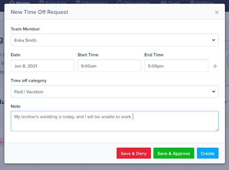The width and height of the screenshot is (229, 170).
Task: Click the Save & Deny button
Action: click(x=134, y=153)
